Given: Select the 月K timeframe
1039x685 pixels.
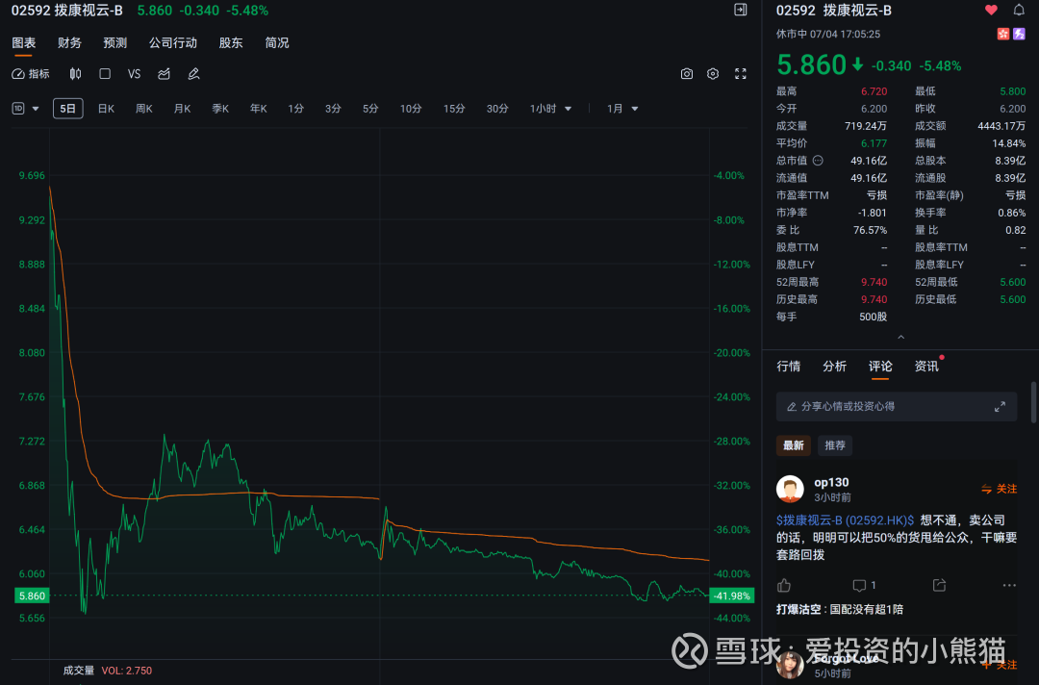Looking at the screenshot, I should click(x=182, y=109).
